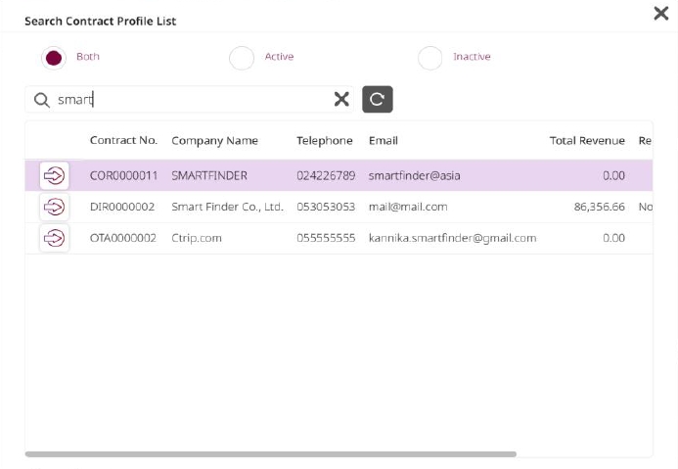Select the Both radio button
This screenshot has width=678, height=469.
[54, 58]
